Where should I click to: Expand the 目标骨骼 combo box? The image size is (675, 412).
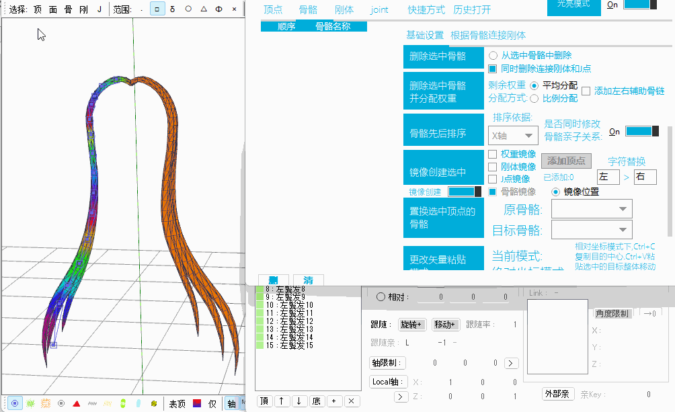pyautogui.click(x=592, y=231)
